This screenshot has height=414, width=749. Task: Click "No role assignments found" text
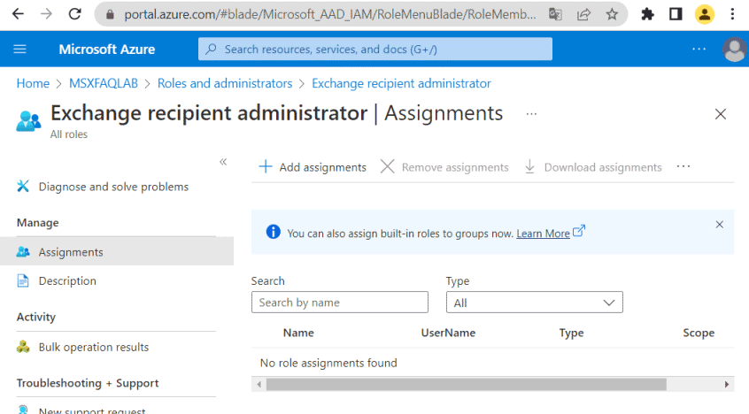328,363
